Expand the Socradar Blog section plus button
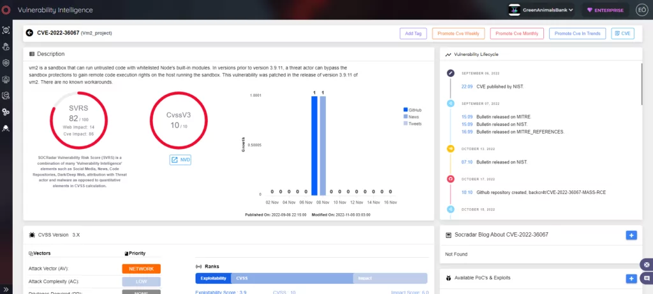 (x=631, y=235)
